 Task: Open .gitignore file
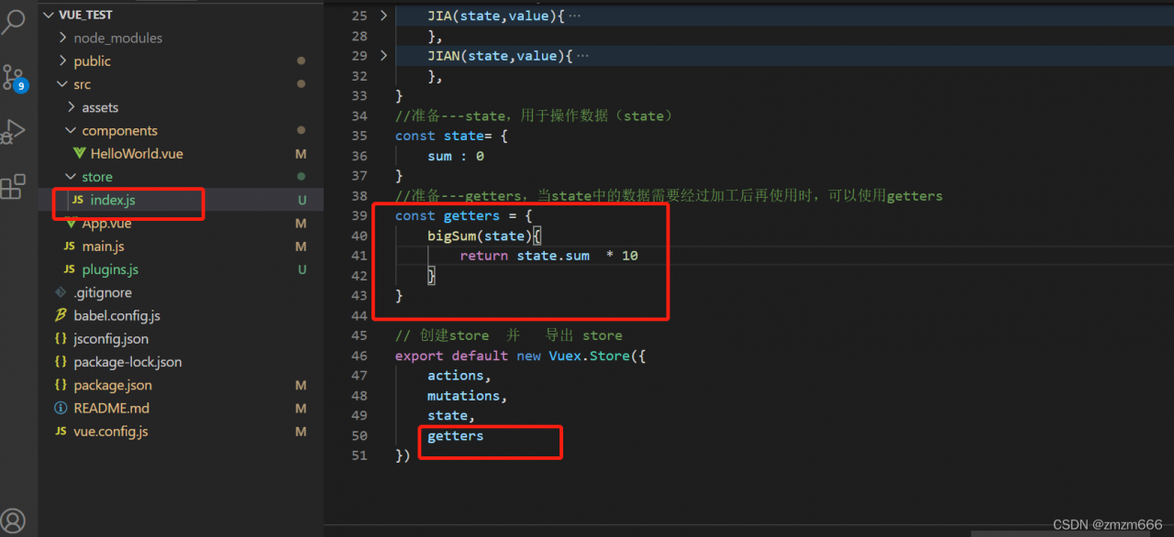tap(103, 292)
